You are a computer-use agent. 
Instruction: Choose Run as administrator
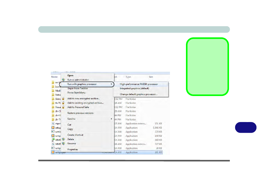[78, 80]
